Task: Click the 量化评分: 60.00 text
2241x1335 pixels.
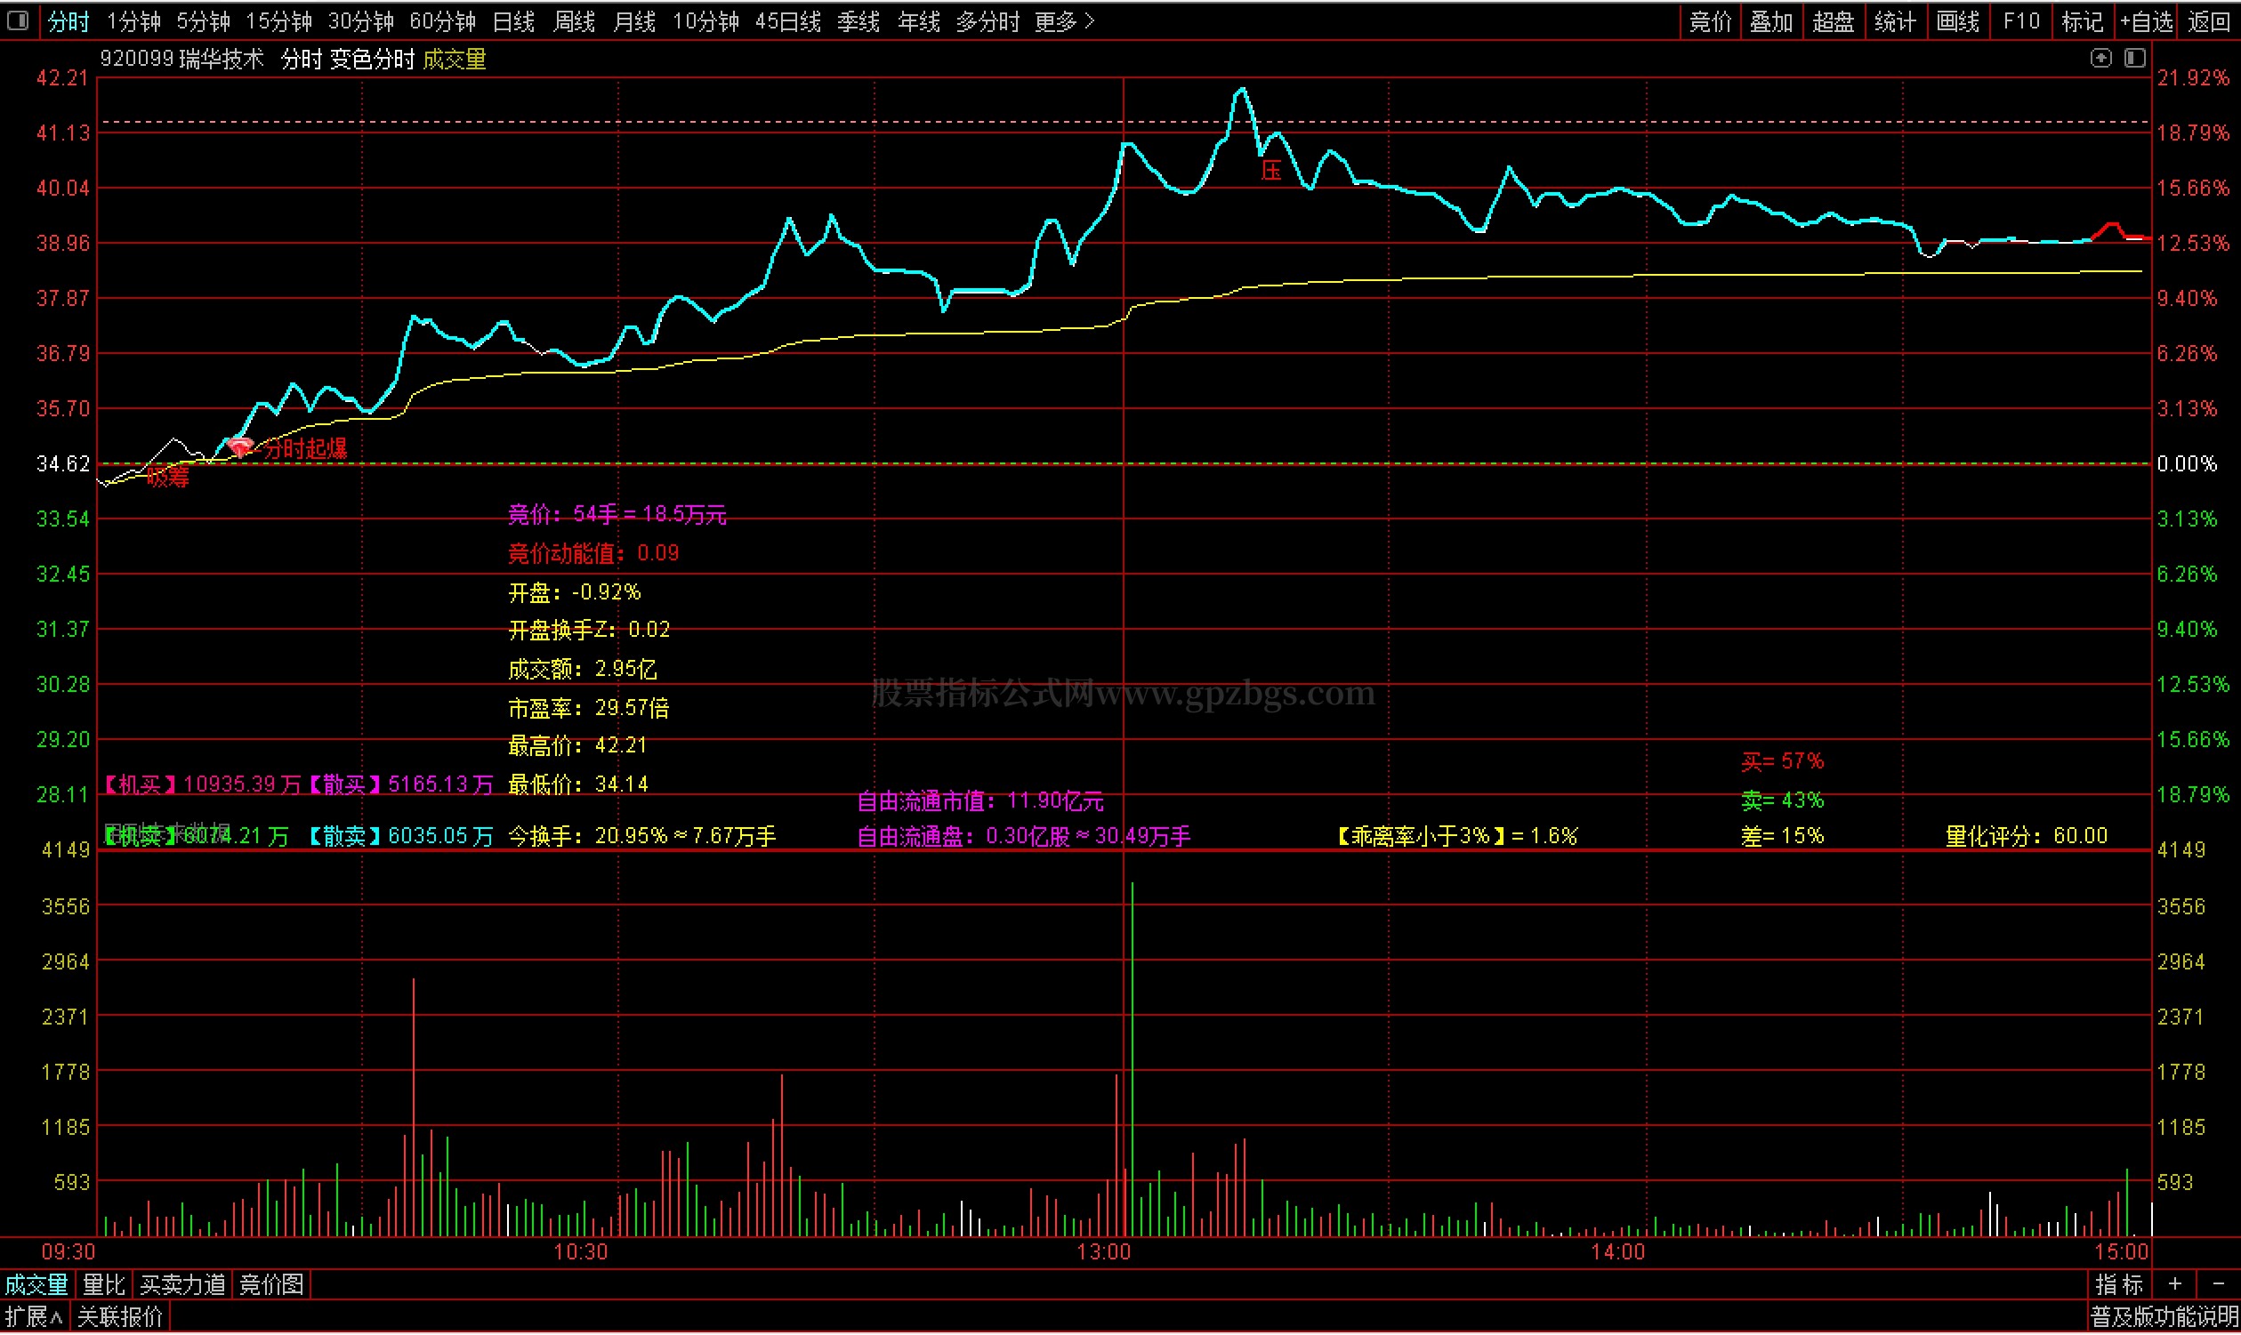Action: [x=2026, y=837]
